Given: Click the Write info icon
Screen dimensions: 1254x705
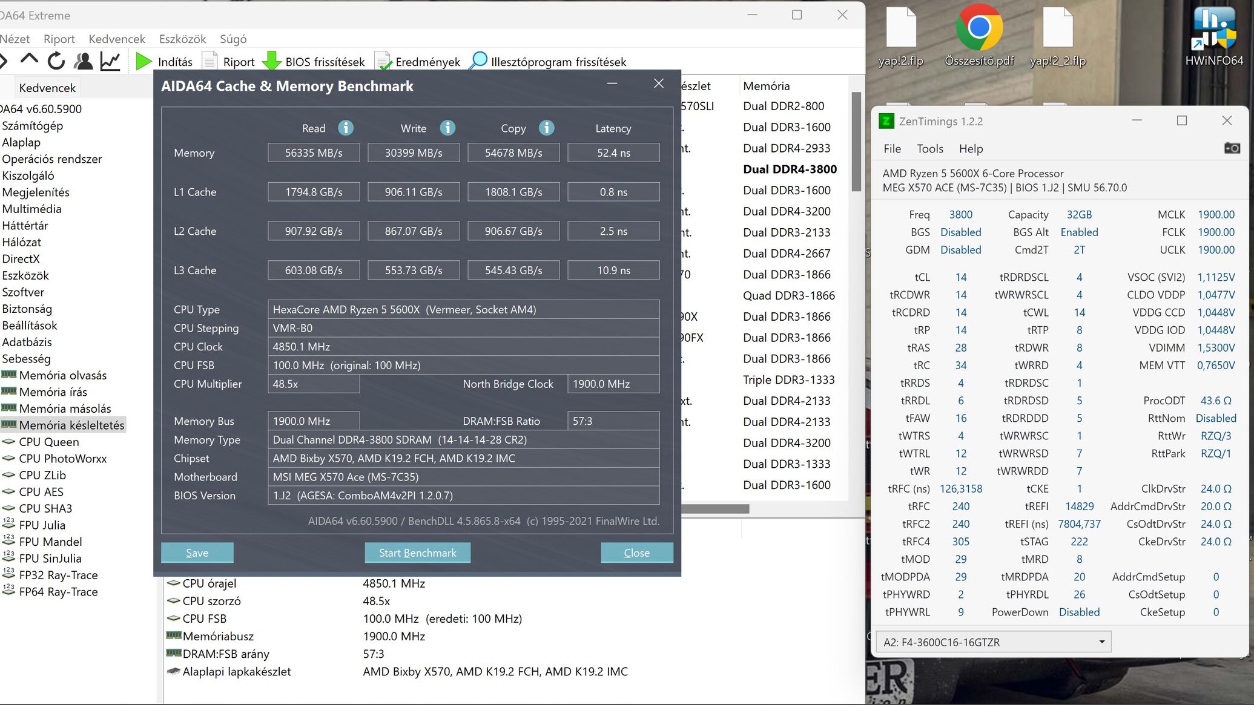Looking at the screenshot, I should [447, 128].
